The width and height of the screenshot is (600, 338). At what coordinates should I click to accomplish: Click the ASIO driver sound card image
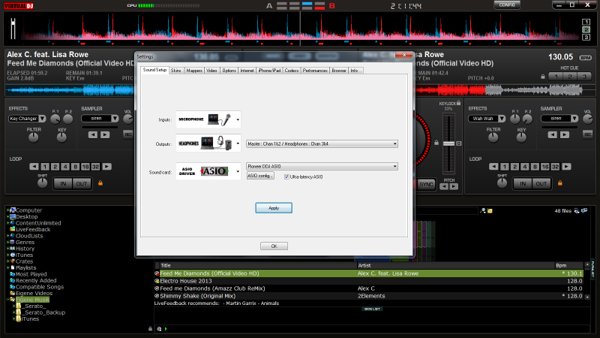pos(205,171)
